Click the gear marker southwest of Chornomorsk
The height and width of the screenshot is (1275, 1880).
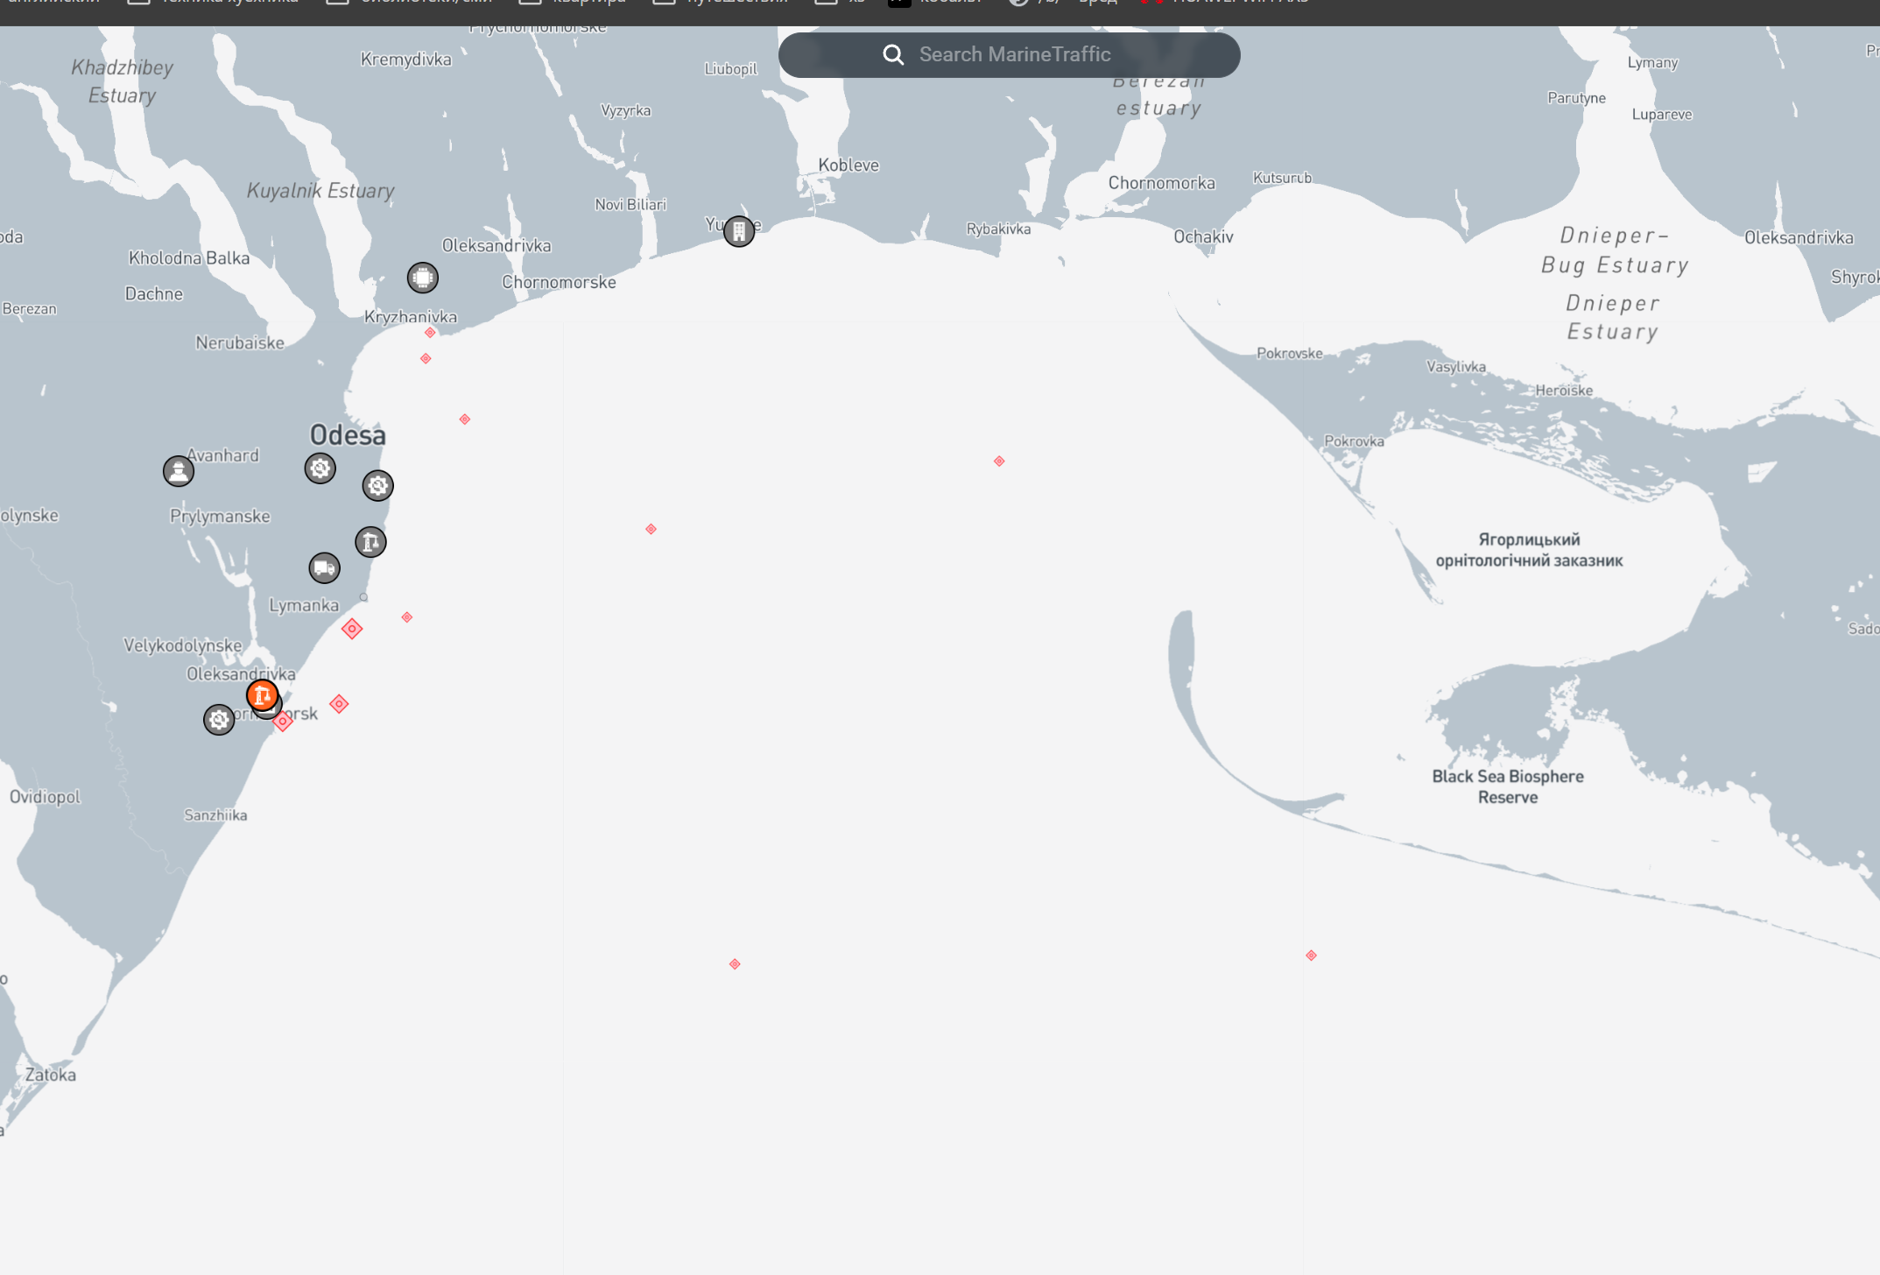pos(219,720)
